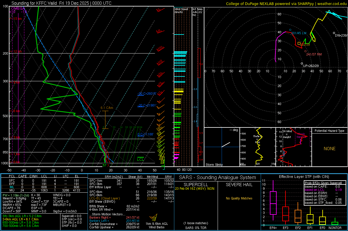This screenshot has width=348, height=231.
Task: Select the MU parcel row label
Action: pos(12,190)
